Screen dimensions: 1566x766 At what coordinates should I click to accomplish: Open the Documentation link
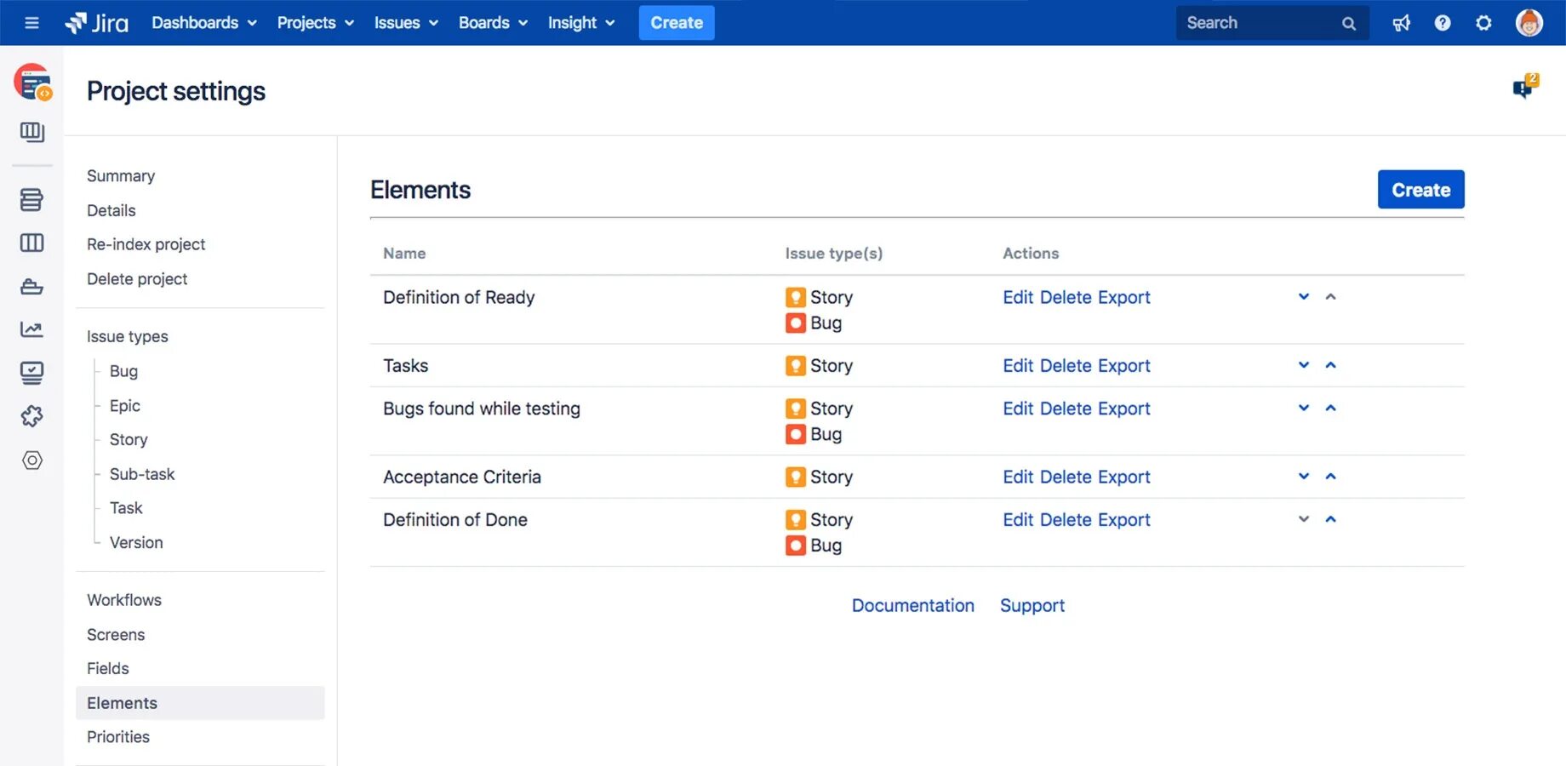912,605
